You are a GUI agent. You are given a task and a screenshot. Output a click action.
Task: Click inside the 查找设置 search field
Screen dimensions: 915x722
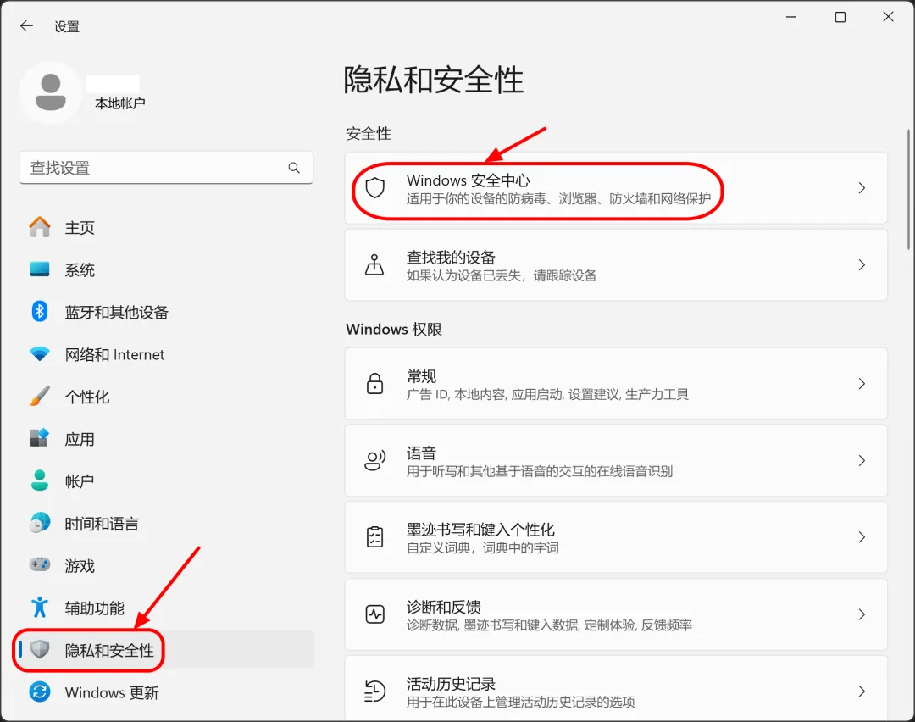click(166, 168)
